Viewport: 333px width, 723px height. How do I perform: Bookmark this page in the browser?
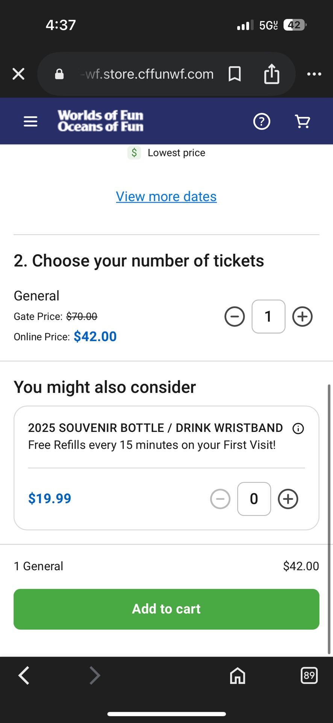pyautogui.click(x=235, y=74)
